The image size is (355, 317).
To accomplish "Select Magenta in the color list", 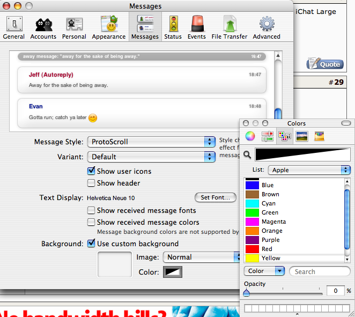I will (294, 222).
